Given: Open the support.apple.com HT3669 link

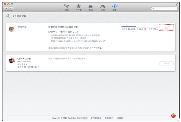Looking at the screenshot, I should (78, 41).
